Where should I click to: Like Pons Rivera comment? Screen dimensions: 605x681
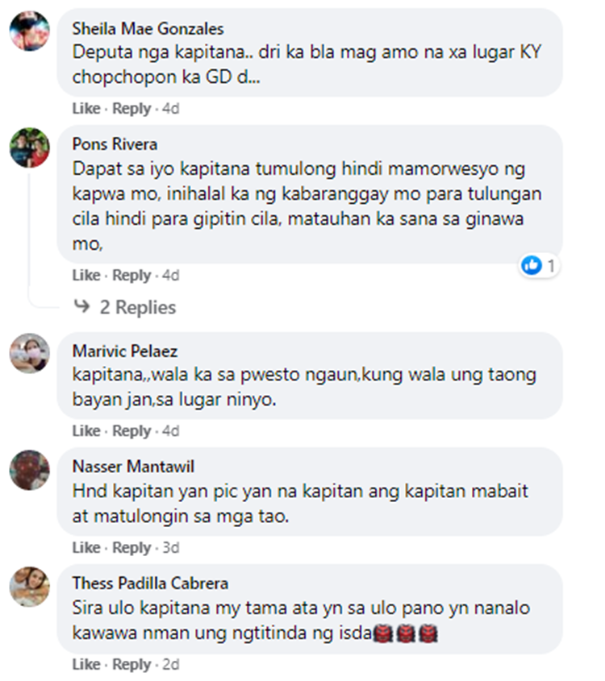tap(86, 276)
